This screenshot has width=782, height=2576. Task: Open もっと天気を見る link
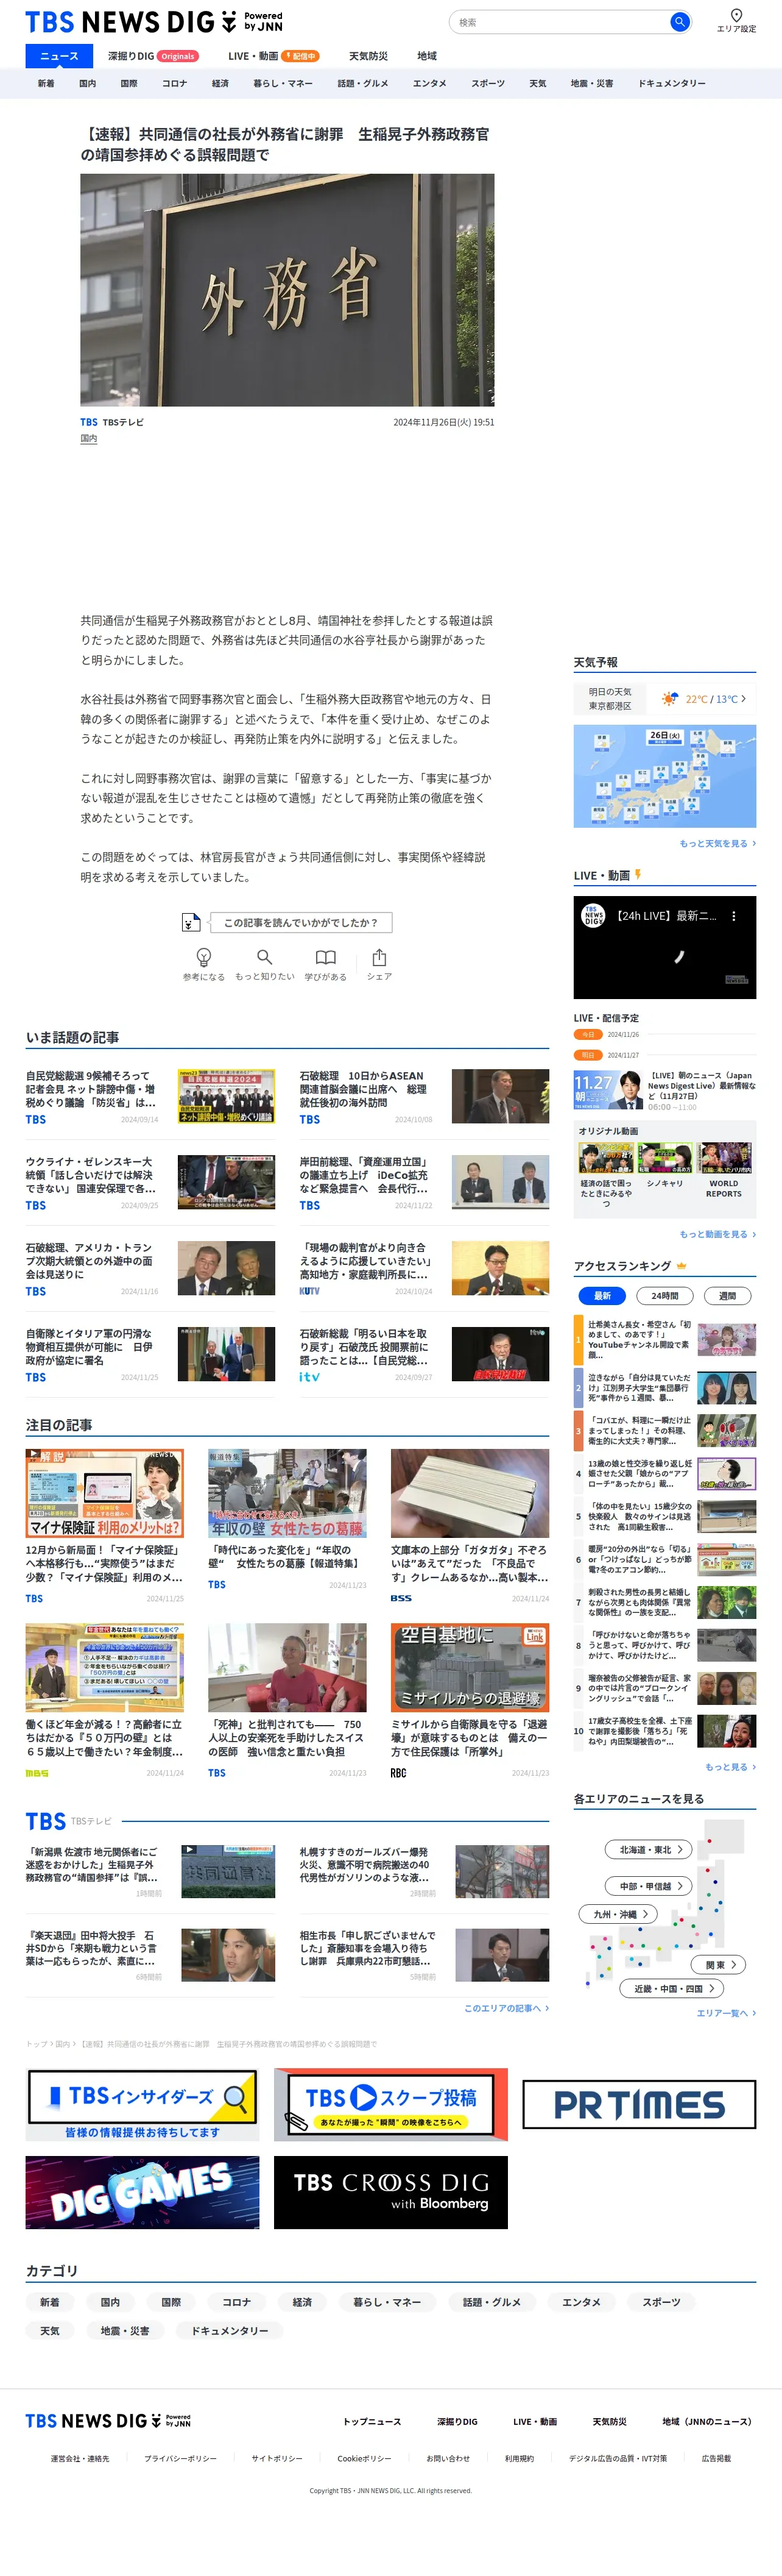(x=717, y=843)
